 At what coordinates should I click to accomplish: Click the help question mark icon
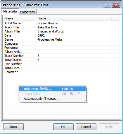click(107, 5)
